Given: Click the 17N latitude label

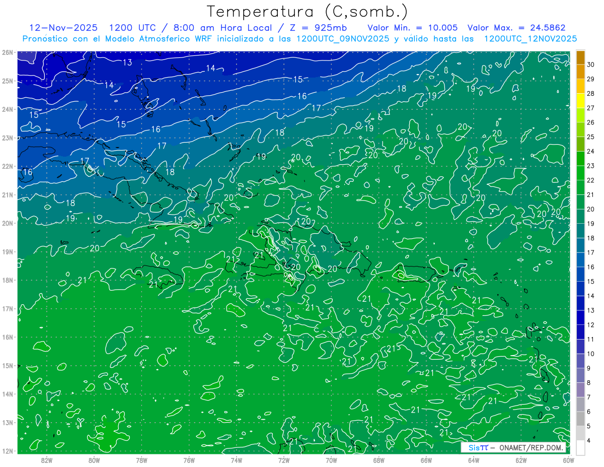Looking at the screenshot, I should coord(8,309).
